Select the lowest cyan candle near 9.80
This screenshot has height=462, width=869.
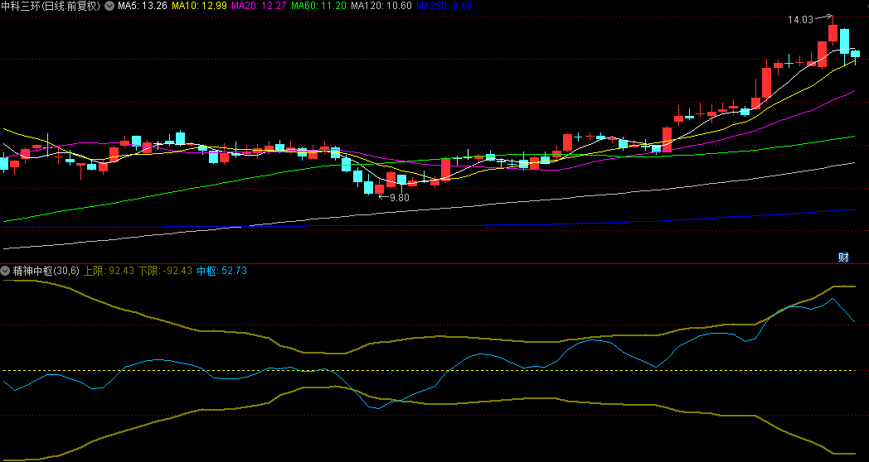tap(368, 188)
